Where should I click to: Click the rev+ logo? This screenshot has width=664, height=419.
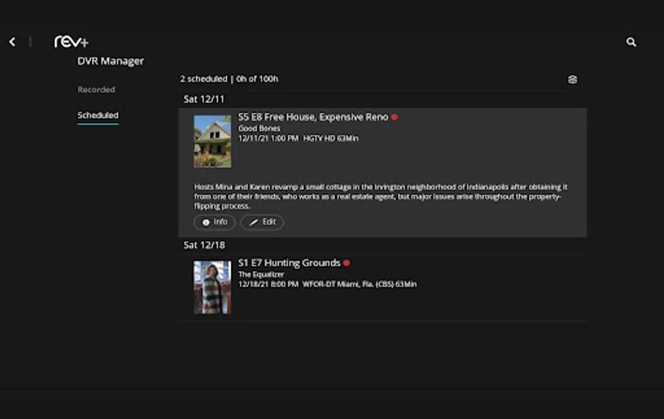coord(71,41)
